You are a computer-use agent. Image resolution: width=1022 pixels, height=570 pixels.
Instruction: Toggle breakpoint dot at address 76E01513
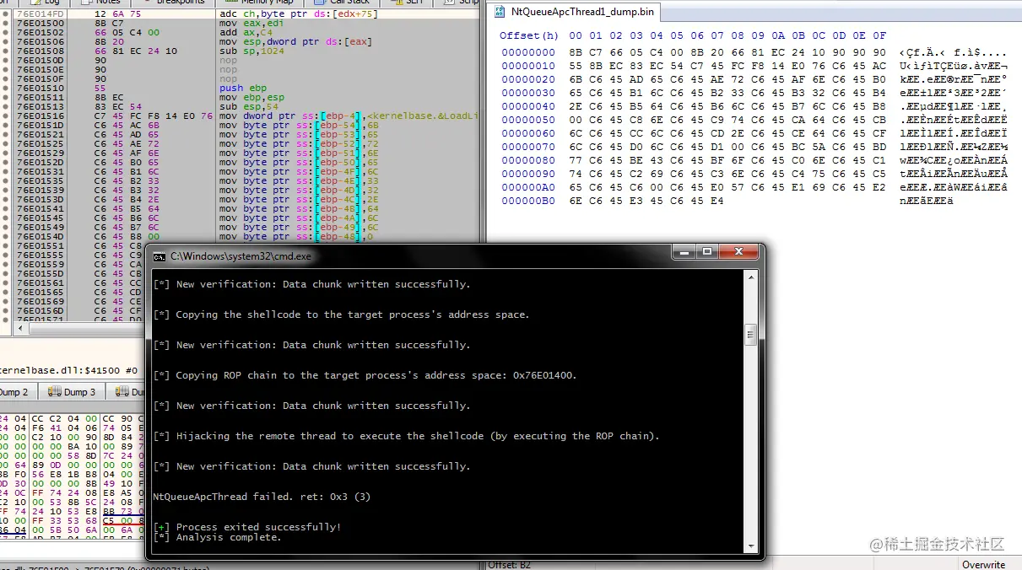[6, 107]
